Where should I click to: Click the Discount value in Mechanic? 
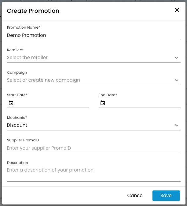[17, 125]
